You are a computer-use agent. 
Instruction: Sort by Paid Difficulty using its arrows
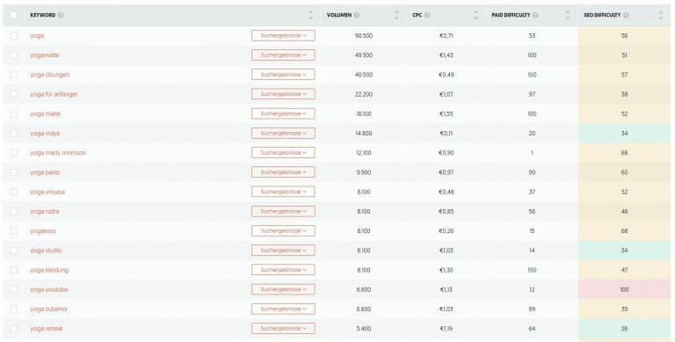(568, 15)
